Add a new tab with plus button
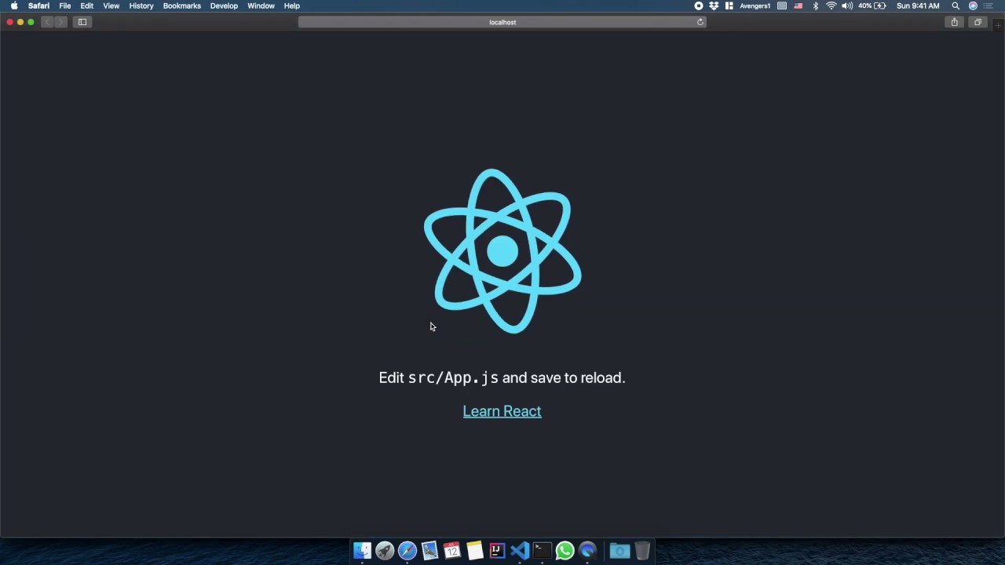The width and height of the screenshot is (1005, 565). pos(999,25)
